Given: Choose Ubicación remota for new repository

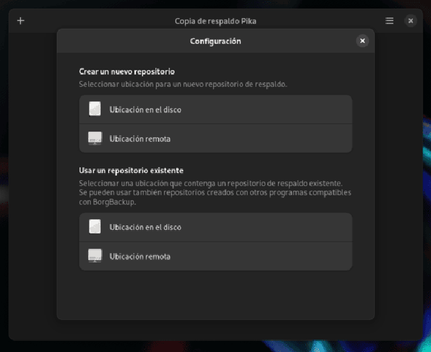Looking at the screenshot, I should tap(215, 138).
